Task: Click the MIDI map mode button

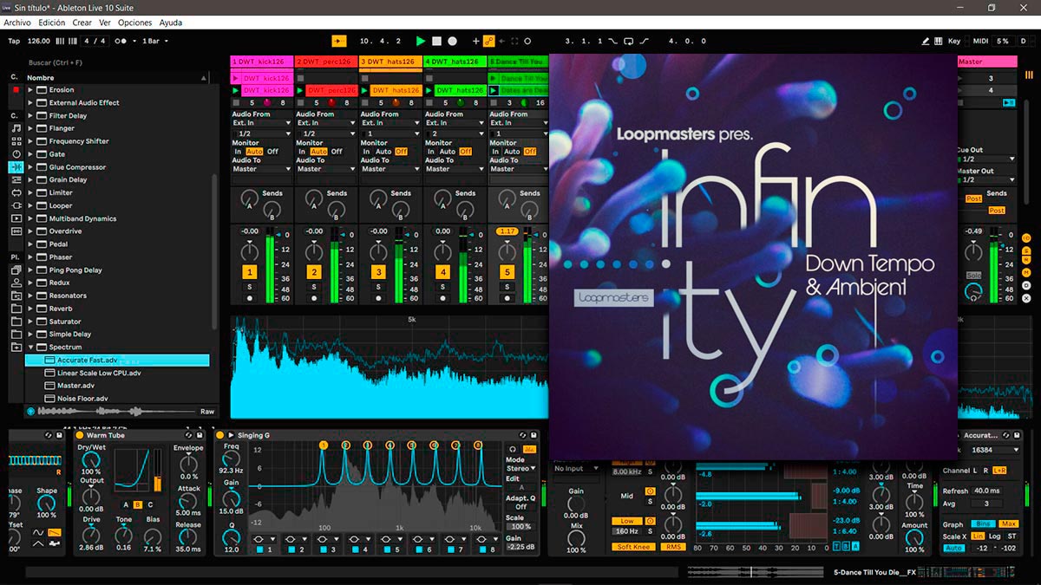Action: coord(980,41)
